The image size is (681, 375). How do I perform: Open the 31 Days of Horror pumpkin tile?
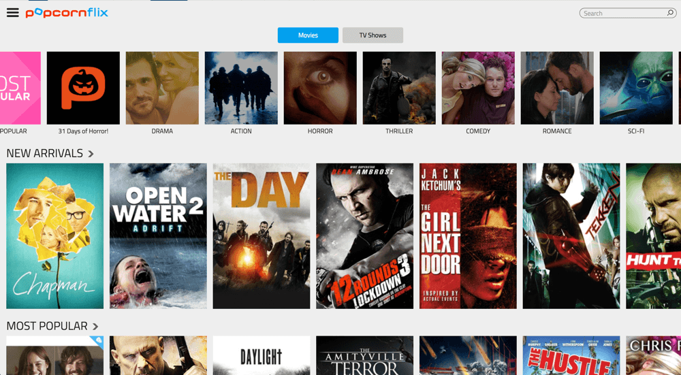83,88
